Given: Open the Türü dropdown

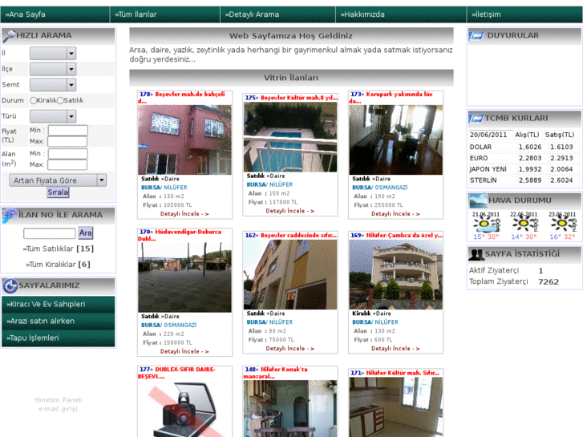Looking at the screenshot, I should tap(53, 116).
